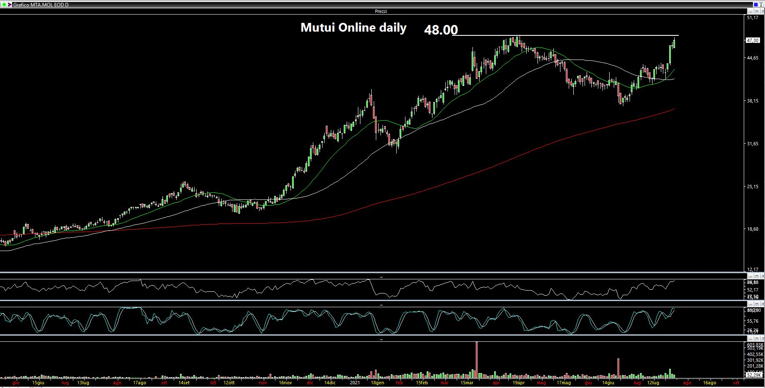Close the stochastic indicator panel
Image resolution: width=765 pixels, height=388 pixels.
pyautogui.click(x=762, y=304)
